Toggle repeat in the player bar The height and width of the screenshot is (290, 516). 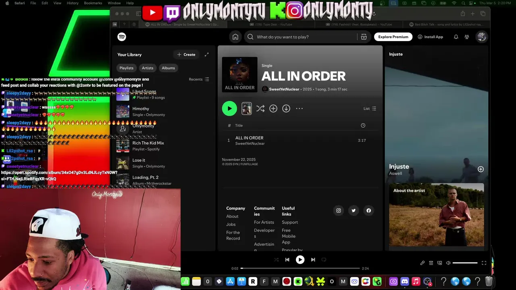coord(324,260)
